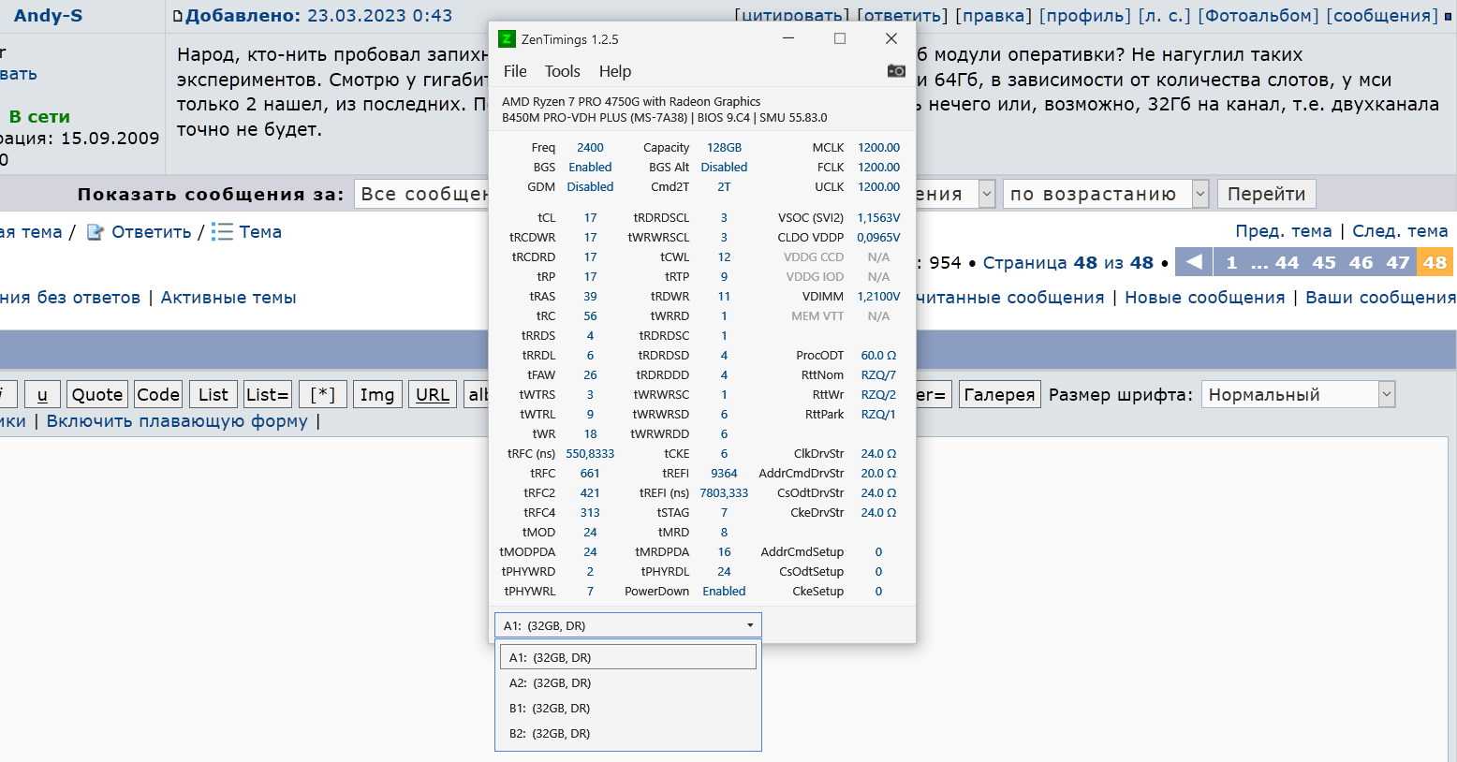Click the [л. с.] link in post header
This screenshot has height=762, width=1457.
click(1165, 16)
